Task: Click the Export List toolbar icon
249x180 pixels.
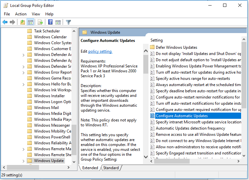Action: (x=40, y=22)
